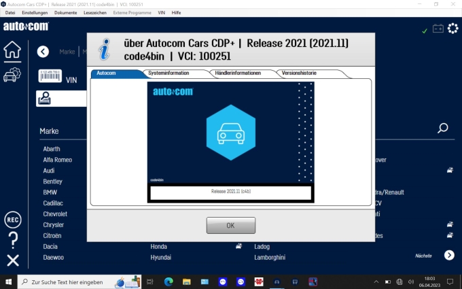The image size is (462, 289).
Task: Select brand BMW
Action: (50, 192)
